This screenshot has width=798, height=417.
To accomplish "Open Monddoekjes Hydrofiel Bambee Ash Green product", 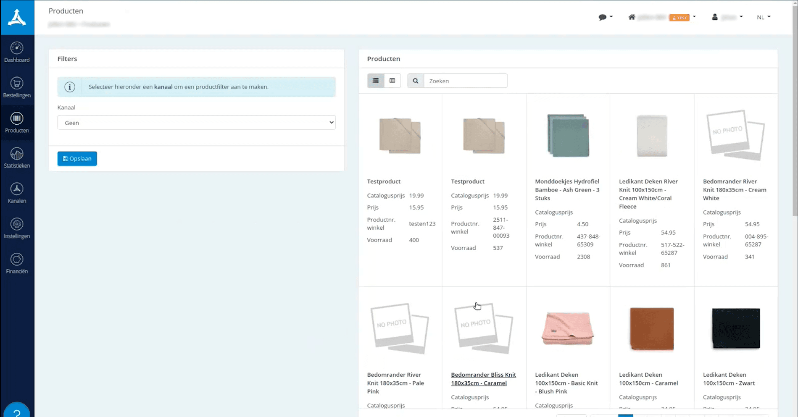I will click(567, 190).
